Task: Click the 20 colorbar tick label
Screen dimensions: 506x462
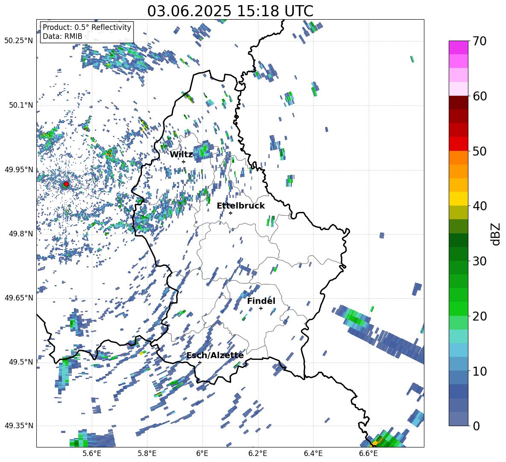Action: (x=480, y=316)
